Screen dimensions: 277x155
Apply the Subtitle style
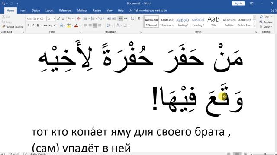pyautogui.click(x=229, y=22)
